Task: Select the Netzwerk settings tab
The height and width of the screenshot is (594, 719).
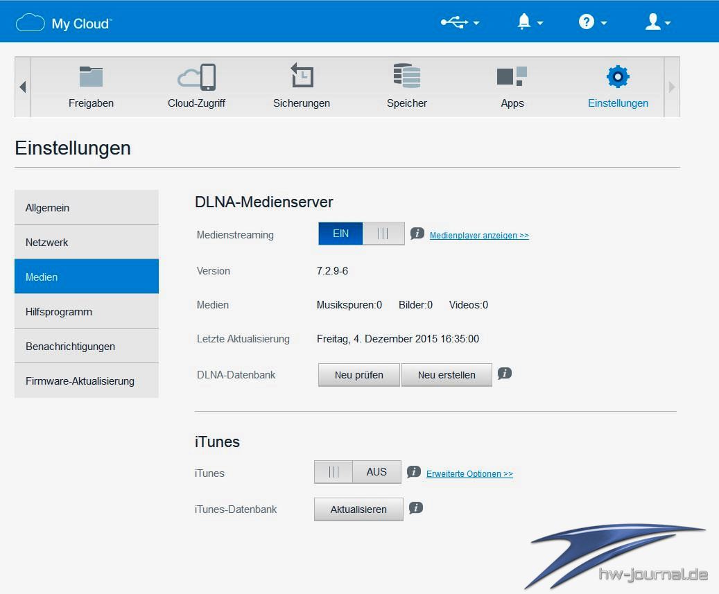Action: (87, 243)
